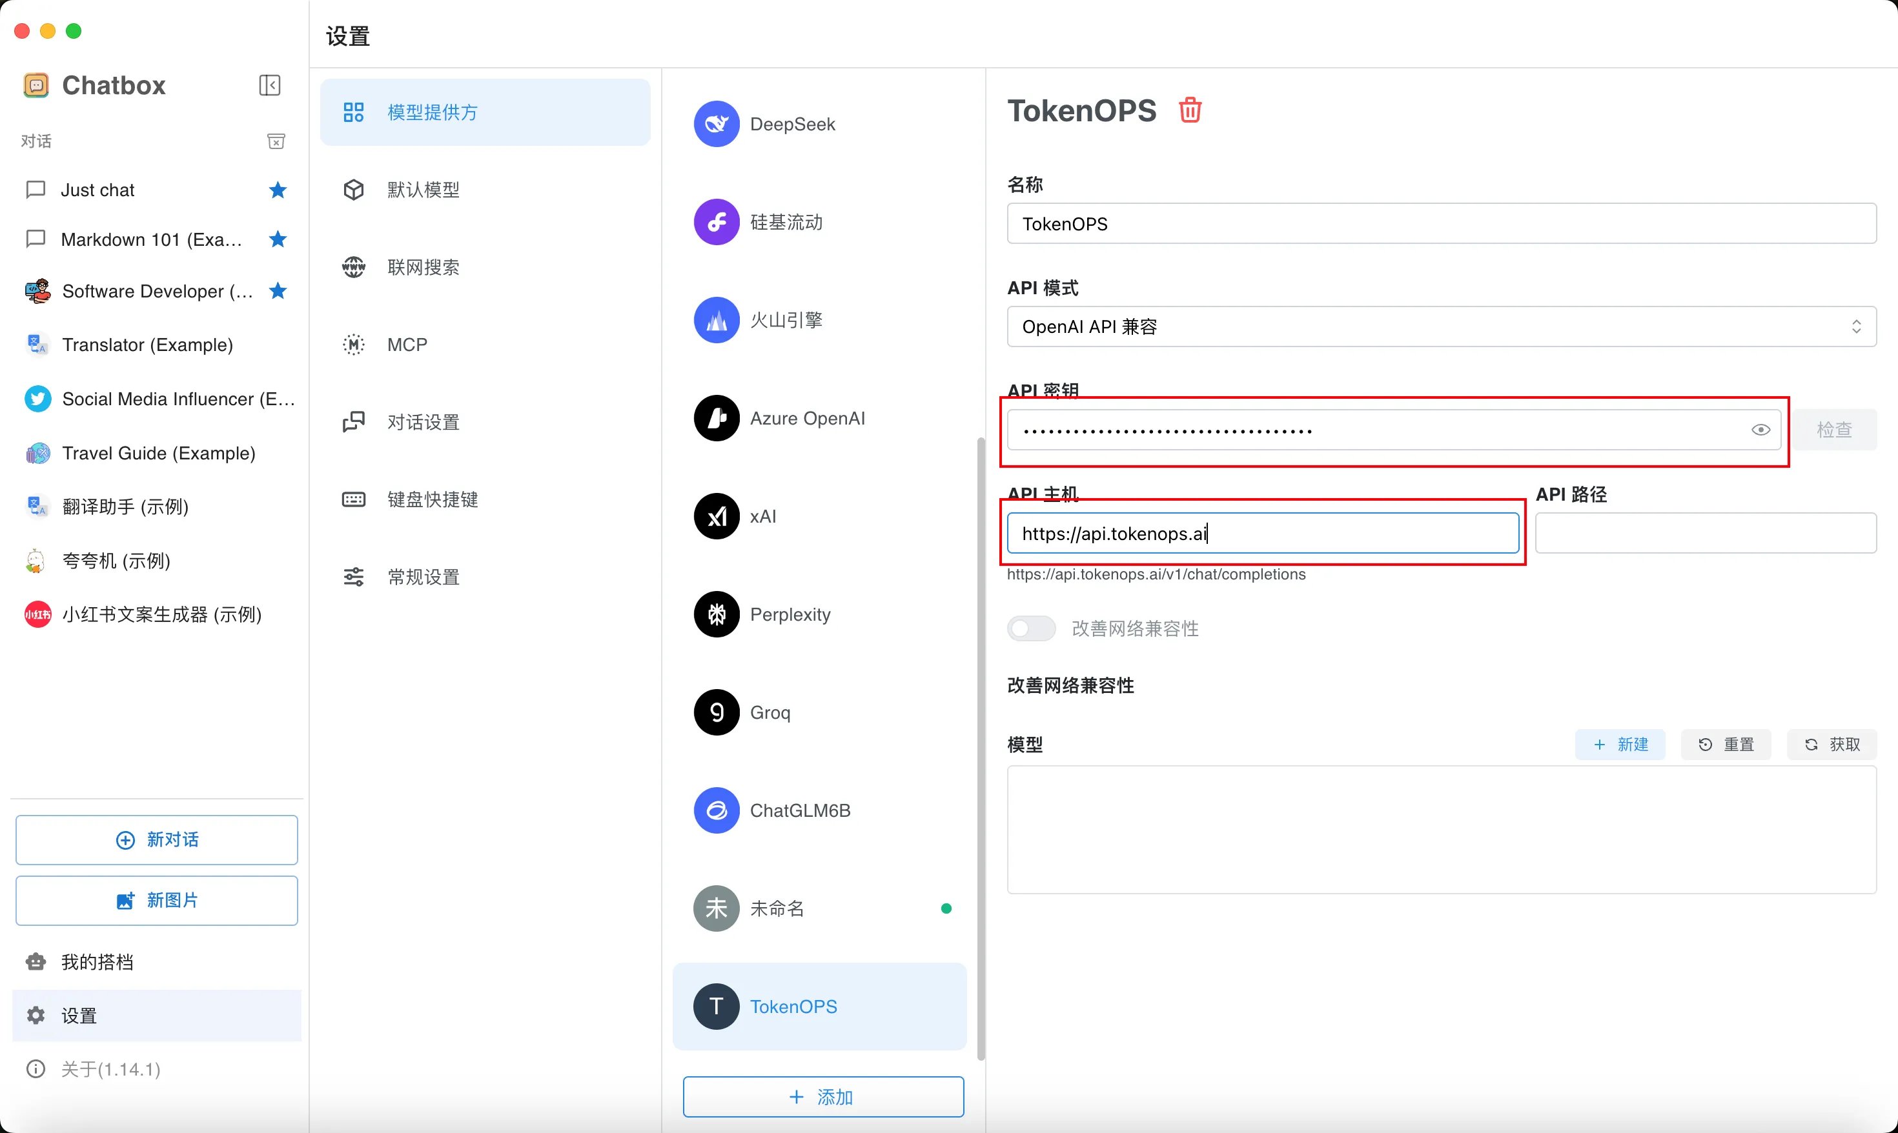Switch to 模型提供方 settings tab
The height and width of the screenshot is (1133, 1898).
coord(485,112)
